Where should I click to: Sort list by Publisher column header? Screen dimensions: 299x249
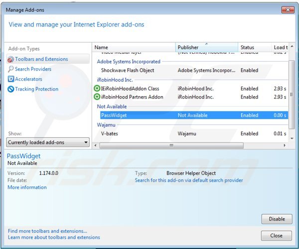pos(207,47)
